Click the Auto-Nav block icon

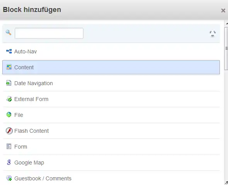9,51
